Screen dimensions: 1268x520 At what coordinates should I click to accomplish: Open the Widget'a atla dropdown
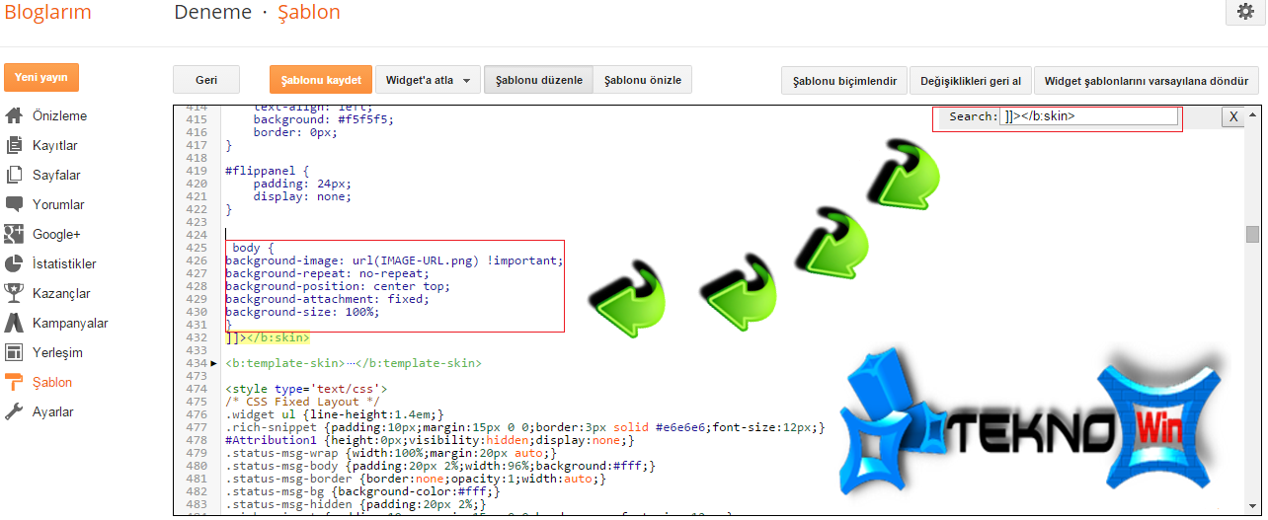tap(429, 80)
